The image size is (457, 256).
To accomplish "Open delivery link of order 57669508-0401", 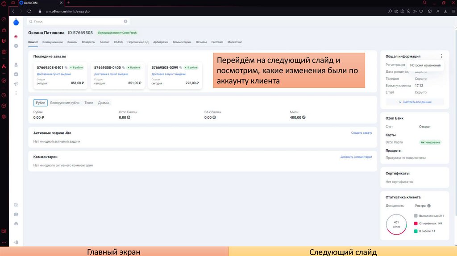I will (54, 74).
